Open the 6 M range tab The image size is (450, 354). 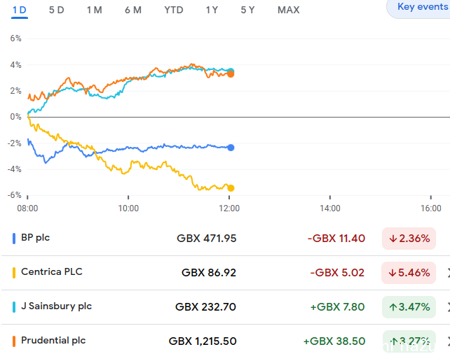click(133, 10)
